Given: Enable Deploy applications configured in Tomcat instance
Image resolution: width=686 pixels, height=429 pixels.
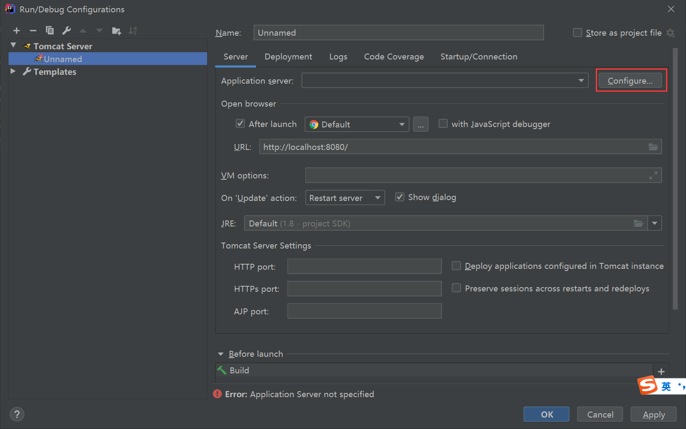Looking at the screenshot, I should [456, 266].
